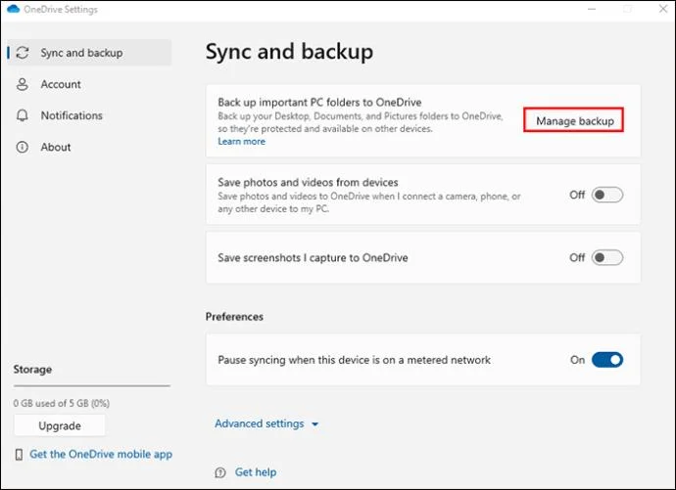Viewport: 676px width, 490px height.
Task: Click the OneDrive cloud icon in title bar
Action: [13, 9]
